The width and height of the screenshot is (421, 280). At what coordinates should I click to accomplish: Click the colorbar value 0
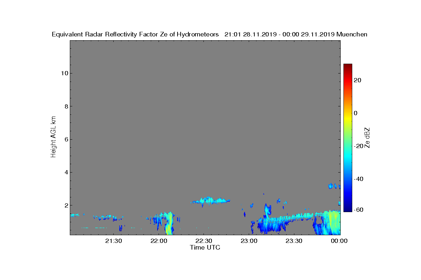pyautogui.click(x=356, y=113)
